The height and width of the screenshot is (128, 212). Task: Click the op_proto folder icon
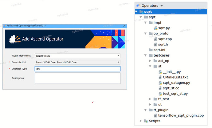(151, 33)
